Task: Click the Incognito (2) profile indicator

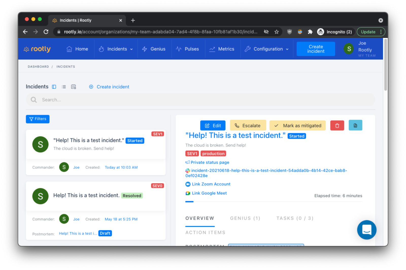Action: 335,32
